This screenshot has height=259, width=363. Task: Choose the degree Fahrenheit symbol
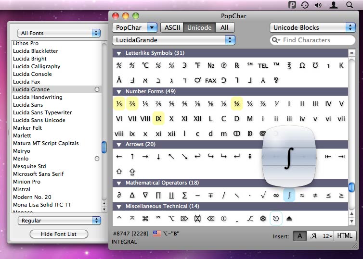tap(197, 66)
